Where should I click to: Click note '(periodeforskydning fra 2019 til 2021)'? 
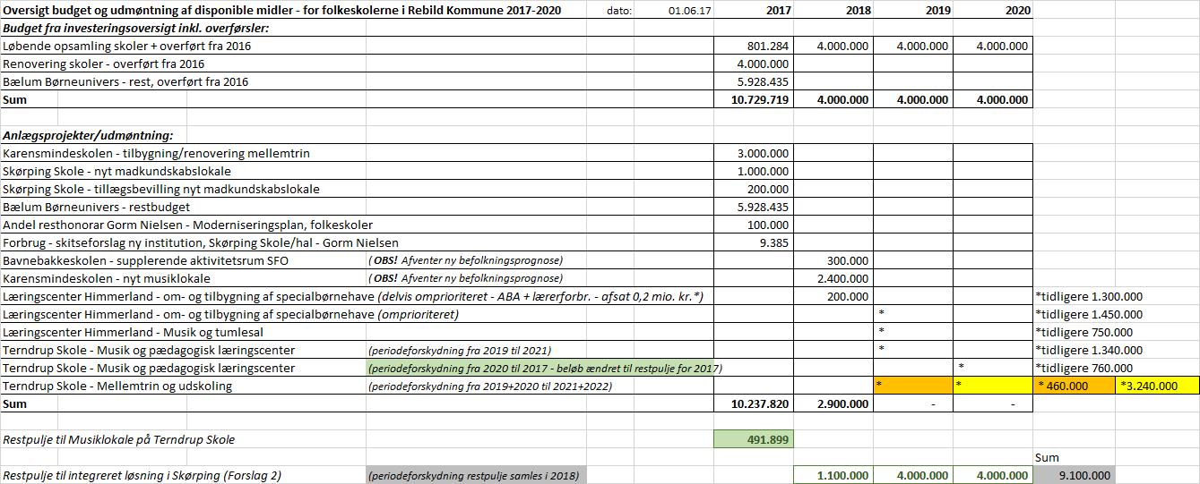pyautogui.click(x=460, y=350)
